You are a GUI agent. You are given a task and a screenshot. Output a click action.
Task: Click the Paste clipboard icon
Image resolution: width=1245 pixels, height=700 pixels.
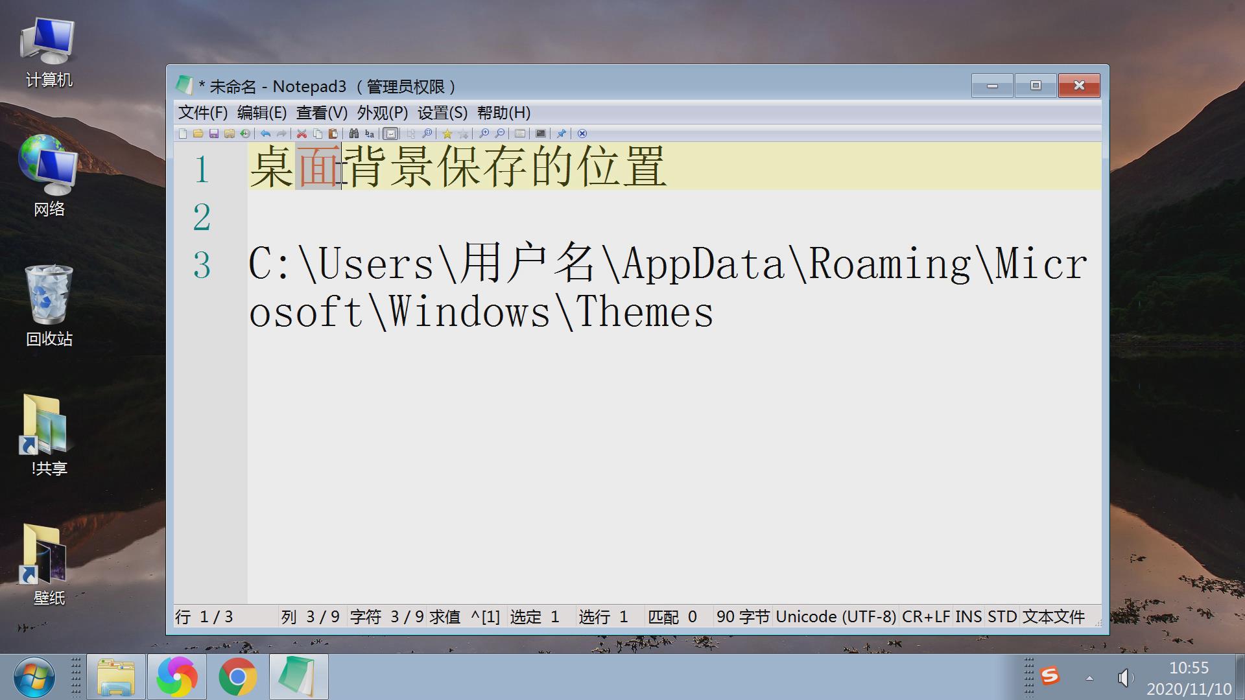tap(333, 134)
